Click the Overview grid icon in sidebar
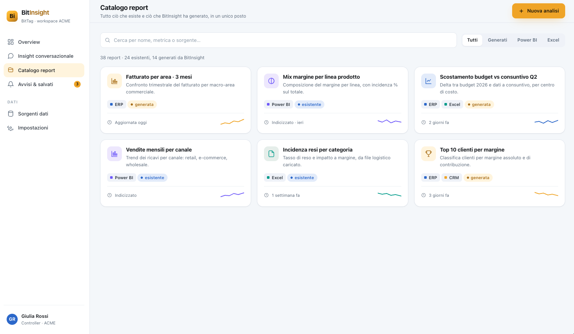 [11, 42]
